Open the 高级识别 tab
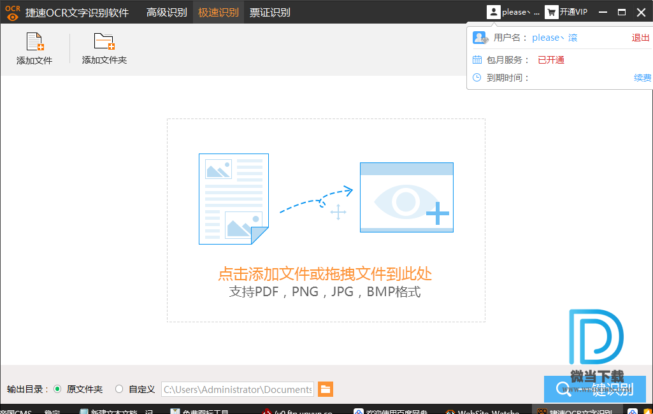653x414 pixels. pos(166,12)
